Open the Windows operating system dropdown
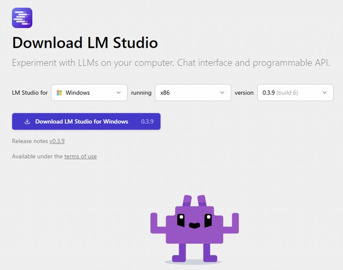The height and width of the screenshot is (270, 343). [90, 93]
